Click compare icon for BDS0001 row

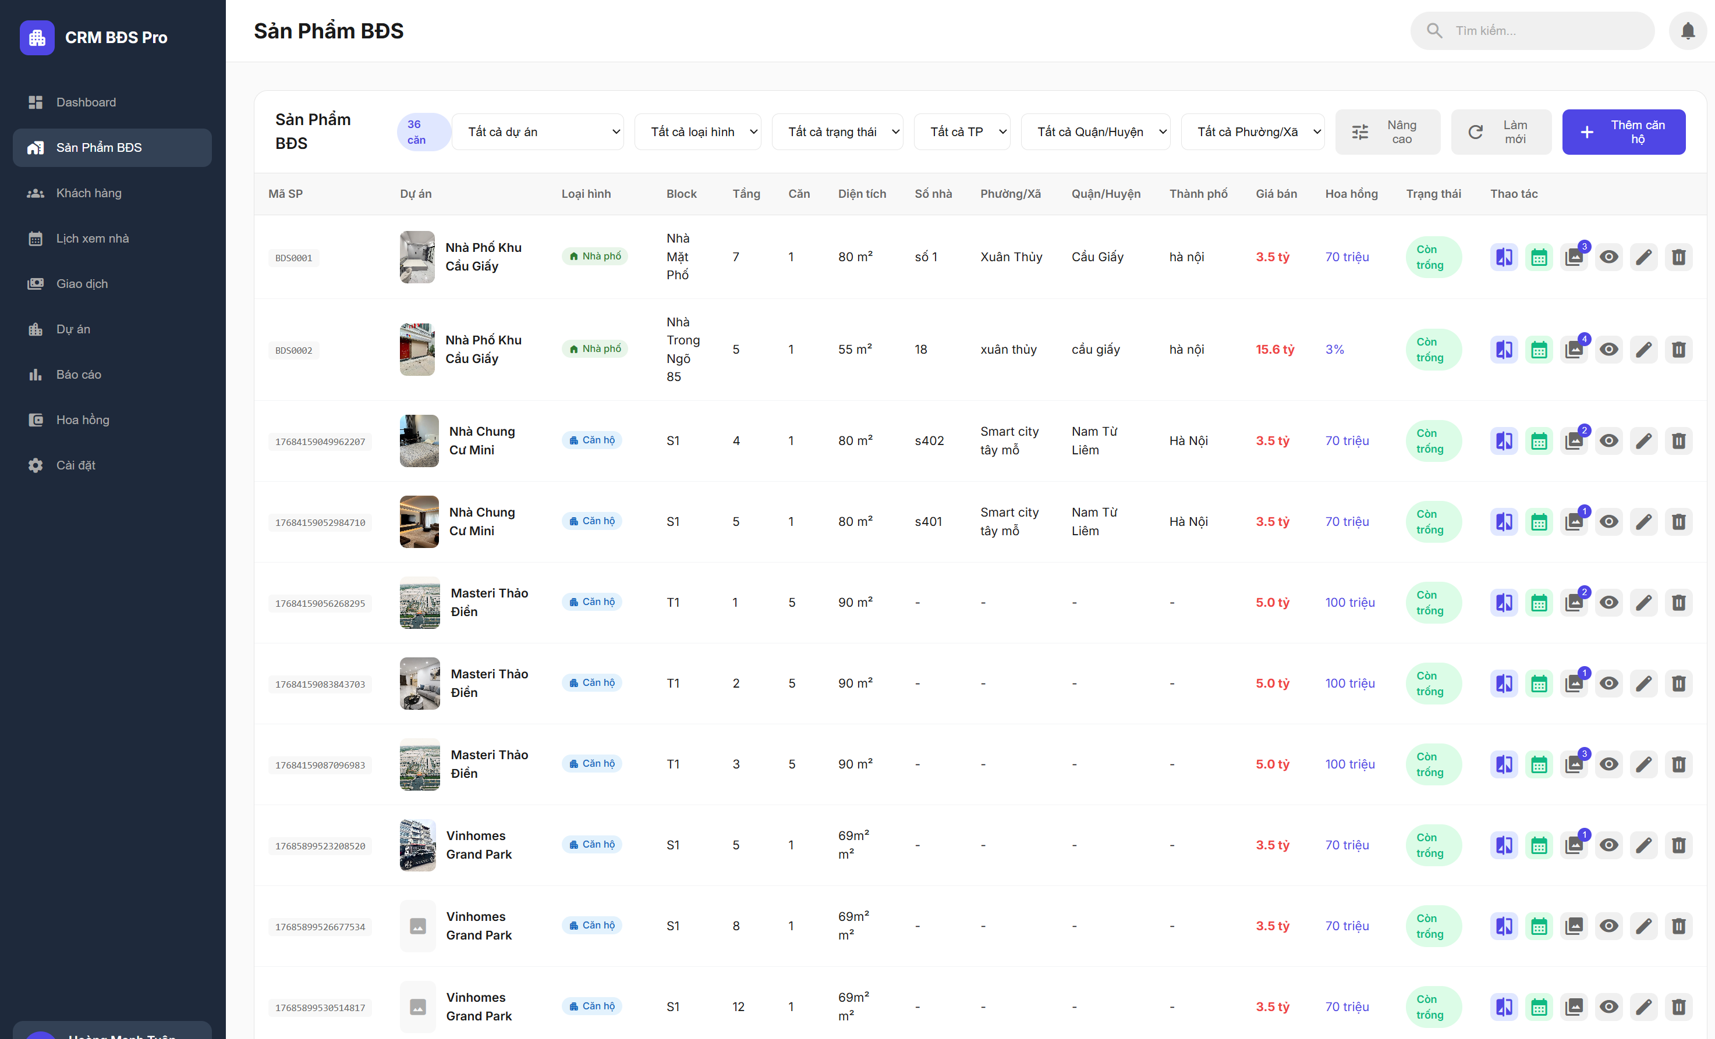(x=1504, y=257)
